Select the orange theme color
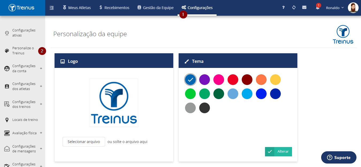Image resolution: width=361 pixels, height=167 pixels. point(261,80)
